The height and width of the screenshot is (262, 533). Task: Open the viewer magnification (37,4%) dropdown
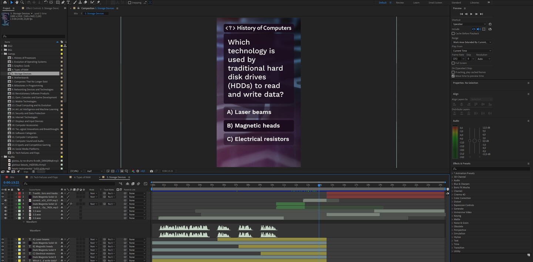77,171
